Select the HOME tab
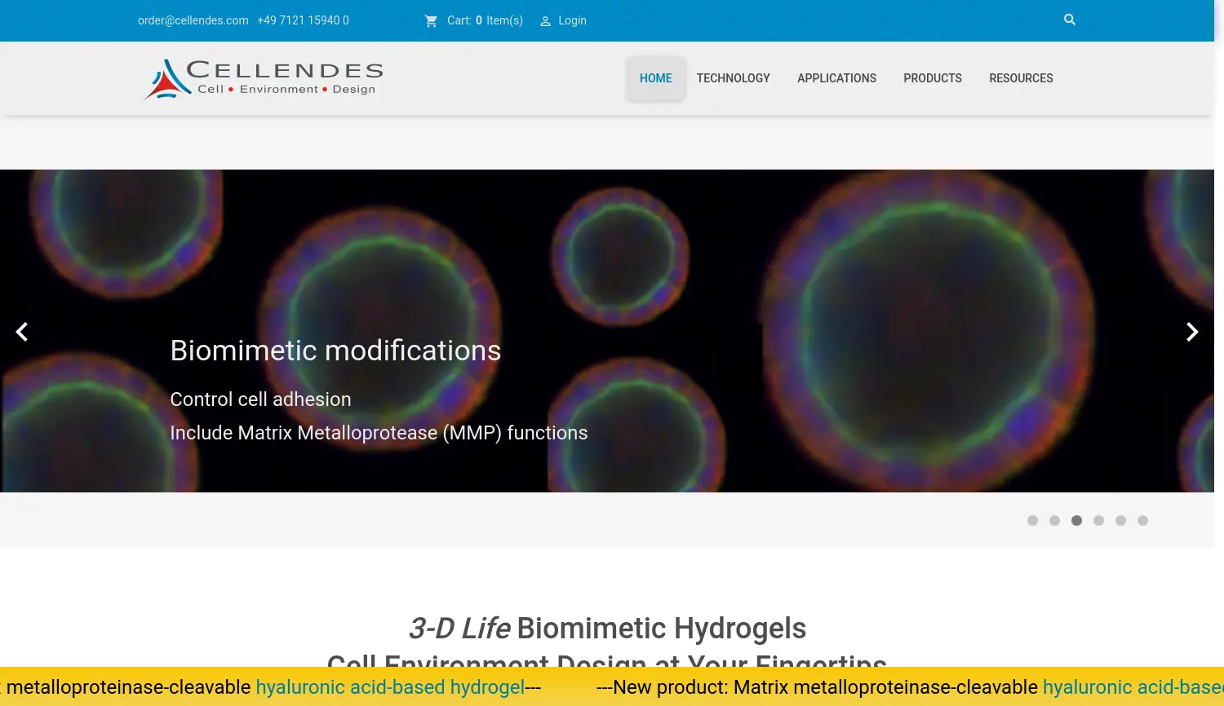Viewport: 1224px width, 706px height. [x=655, y=78]
